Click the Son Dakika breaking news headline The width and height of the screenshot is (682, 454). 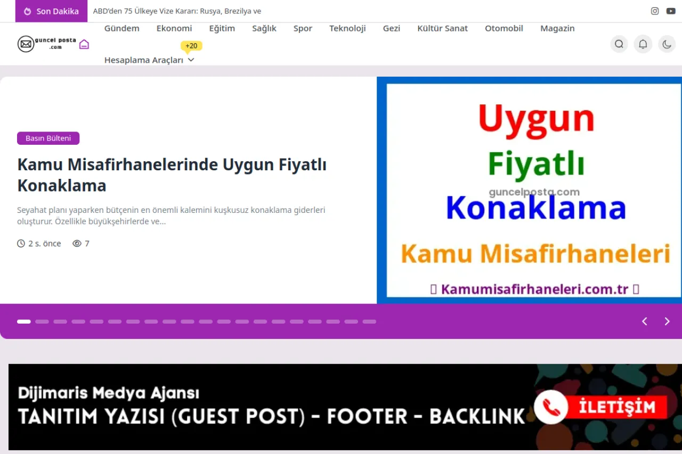(x=177, y=11)
